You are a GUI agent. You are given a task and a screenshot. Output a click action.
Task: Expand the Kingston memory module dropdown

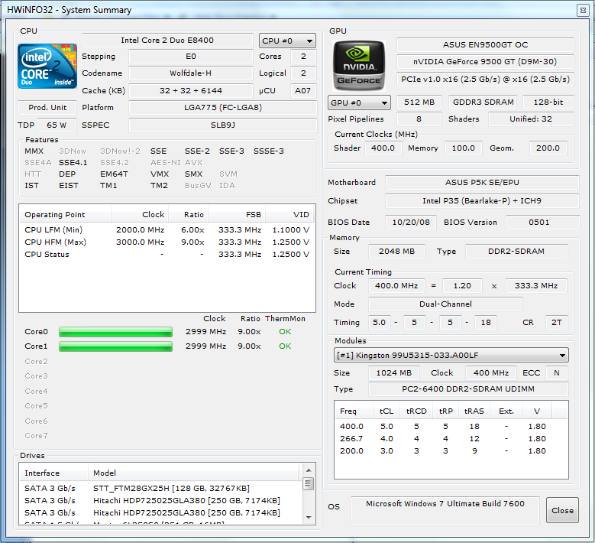coord(451,356)
